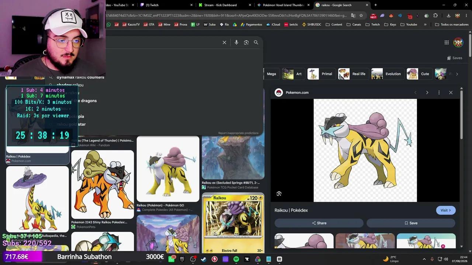Open the Pagamentos bookmark

pyautogui.click(x=251, y=25)
